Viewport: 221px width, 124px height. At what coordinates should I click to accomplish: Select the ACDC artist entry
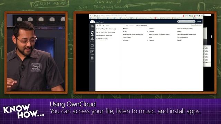click(125, 32)
